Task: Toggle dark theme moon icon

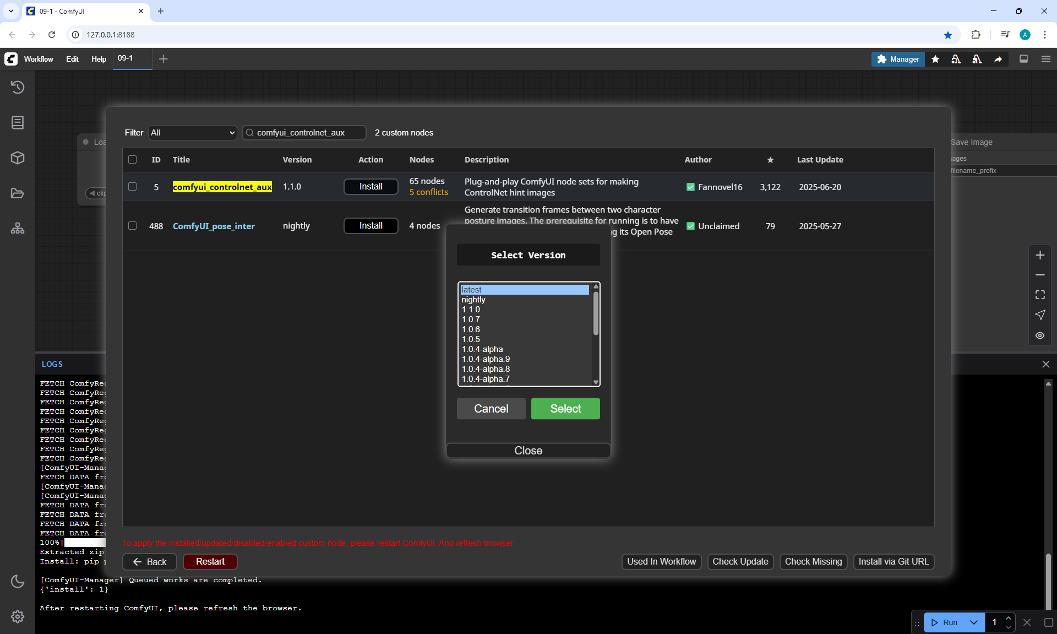Action: [18, 581]
